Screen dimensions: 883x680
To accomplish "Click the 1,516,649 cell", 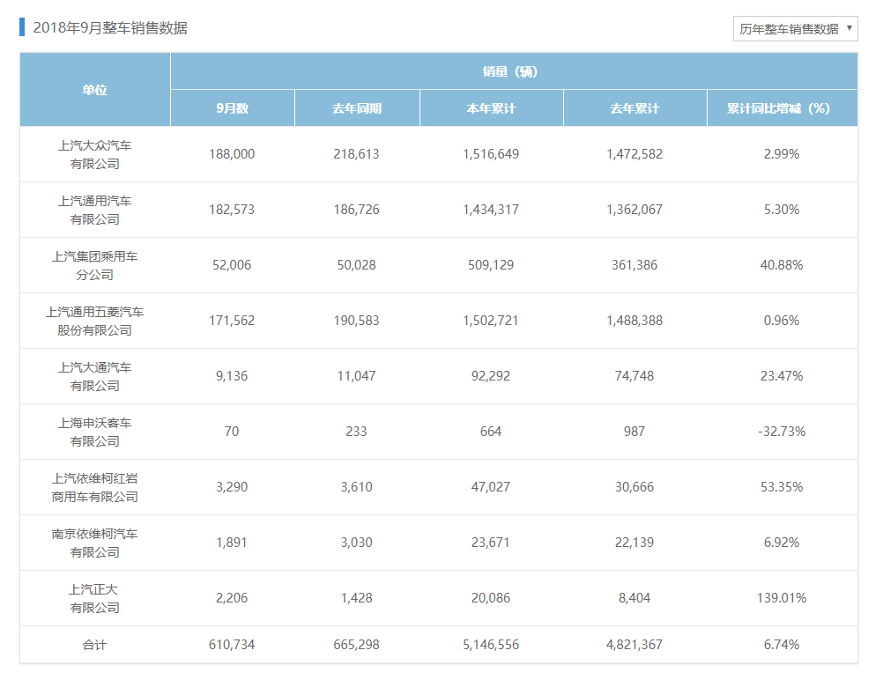I will click(491, 154).
